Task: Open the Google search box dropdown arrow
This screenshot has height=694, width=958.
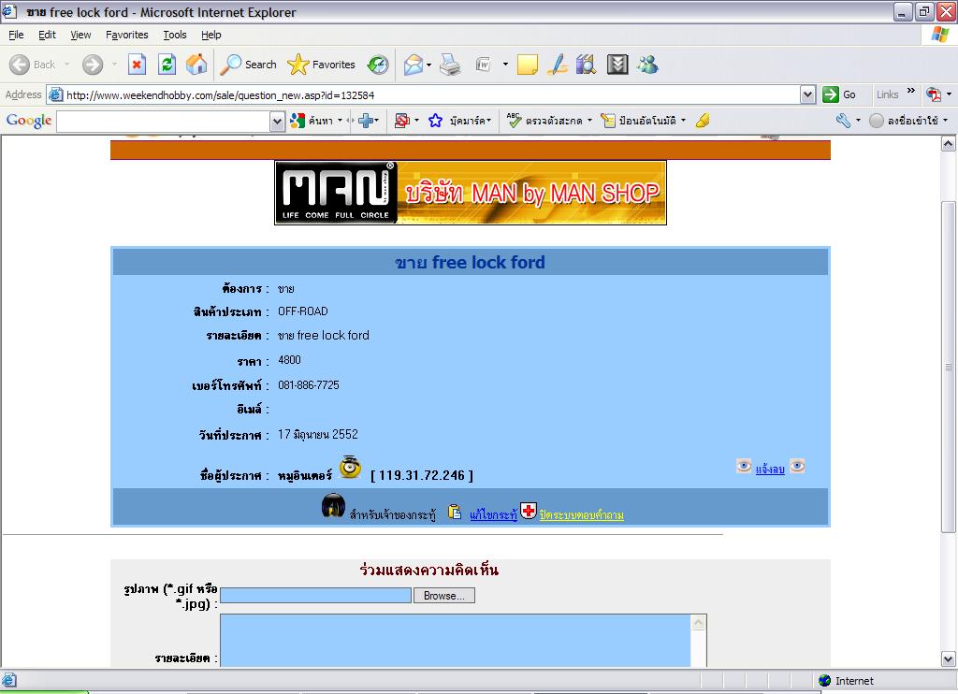Action: click(277, 121)
